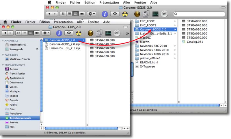Click the silver eye icon in front window toolbar
Screen dimensions: 231x139
coord(117,33)
